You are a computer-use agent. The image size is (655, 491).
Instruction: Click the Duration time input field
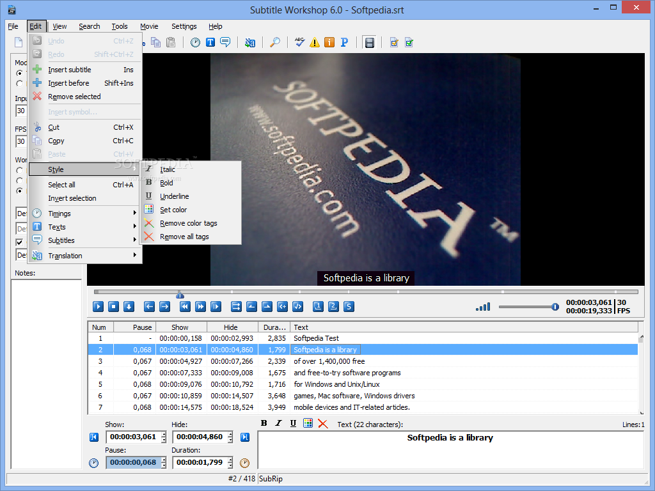click(x=200, y=462)
